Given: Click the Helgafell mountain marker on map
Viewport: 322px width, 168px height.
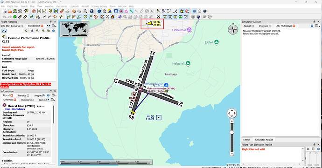Looking at the screenshot, I should [x=188, y=63].
